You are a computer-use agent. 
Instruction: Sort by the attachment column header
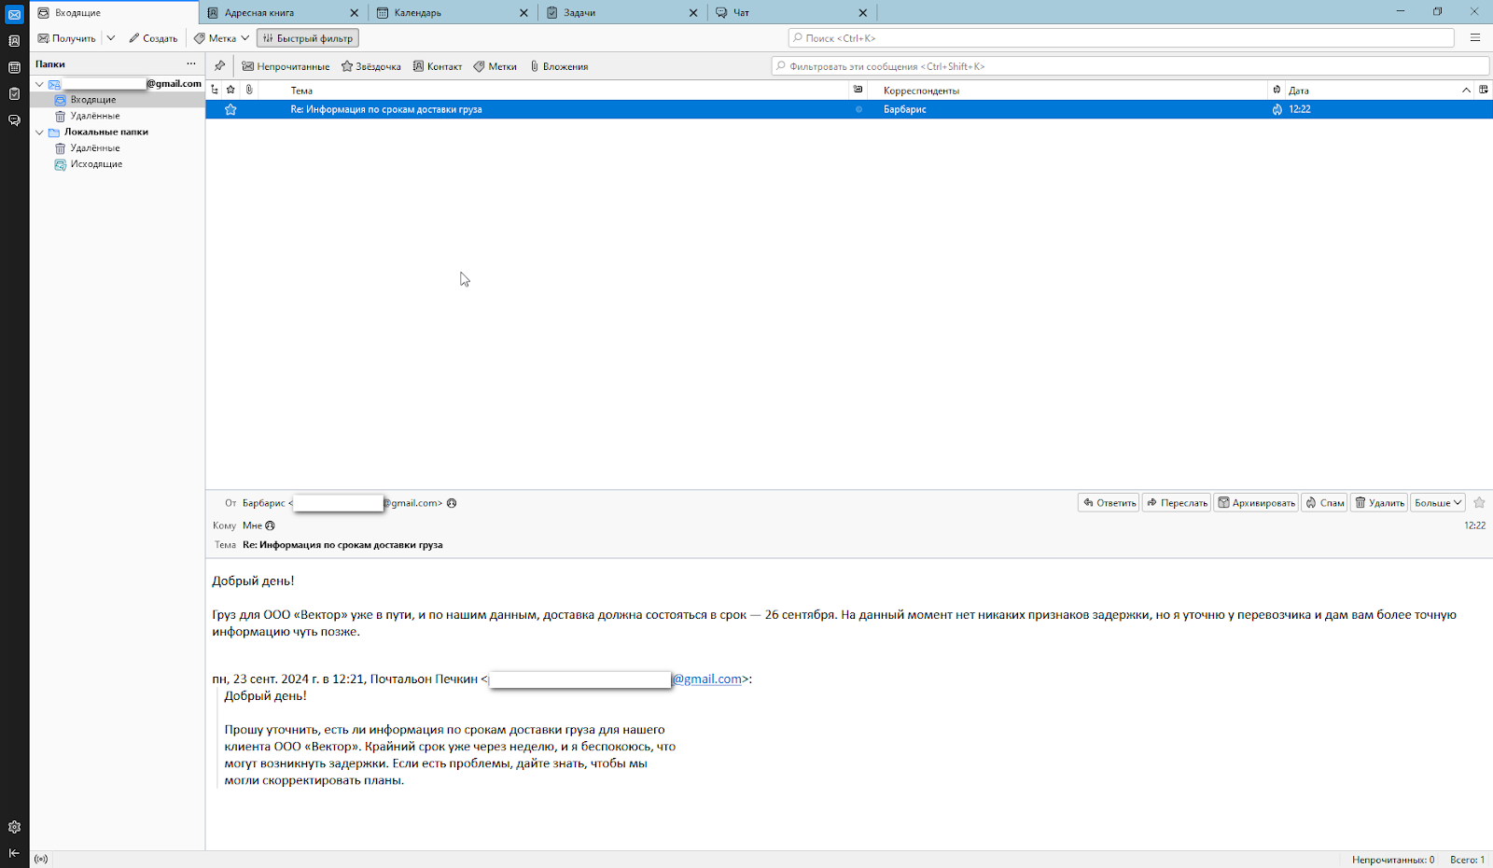[x=249, y=90]
